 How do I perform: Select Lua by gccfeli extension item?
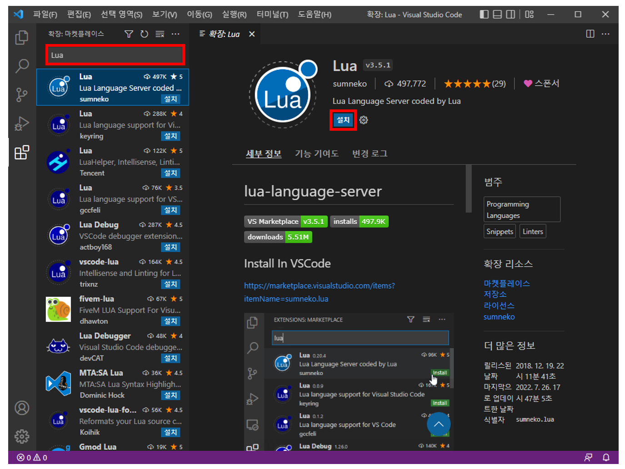113,199
